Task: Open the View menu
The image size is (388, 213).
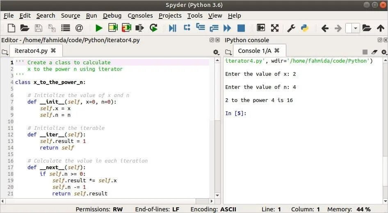Action: pos(215,16)
